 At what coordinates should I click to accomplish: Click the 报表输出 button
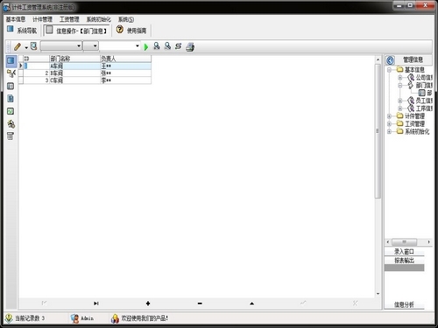(x=404, y=261)
